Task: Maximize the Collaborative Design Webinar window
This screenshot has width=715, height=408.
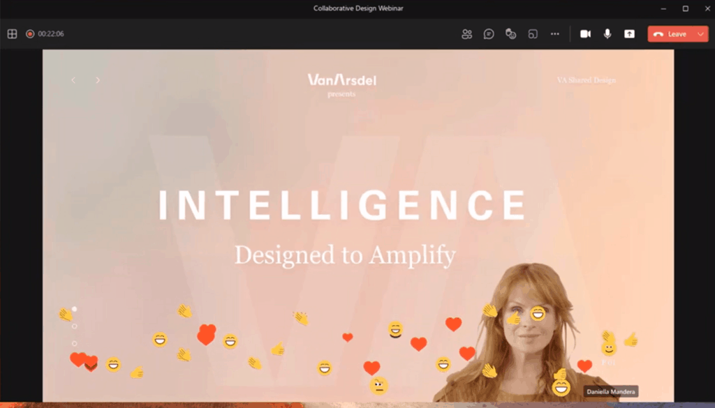Action: [x=686, y=8]
